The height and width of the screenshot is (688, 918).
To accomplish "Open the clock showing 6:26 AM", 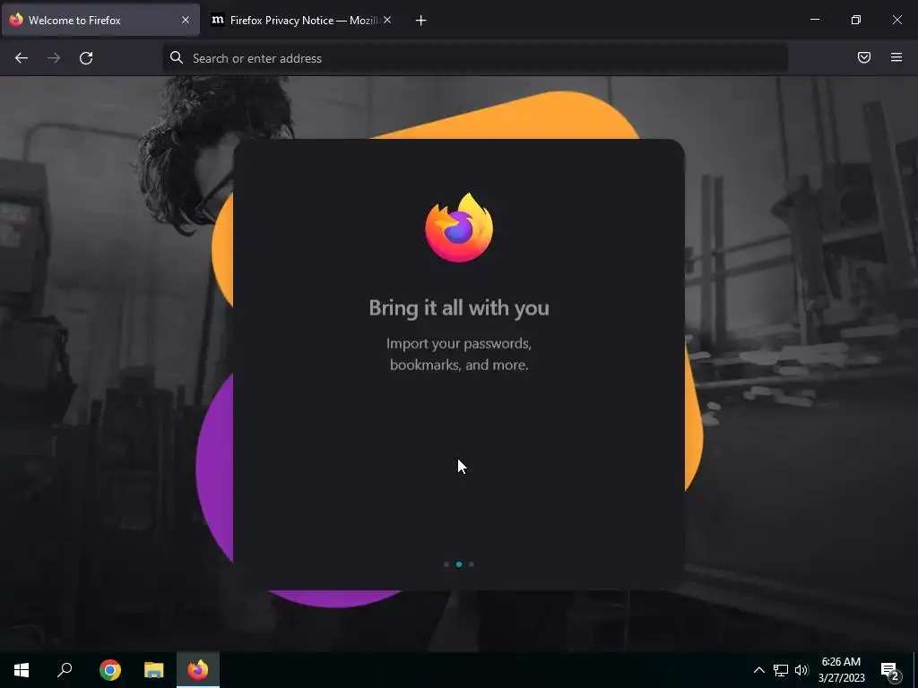I will pyautogui.click(x=841, y=670).
